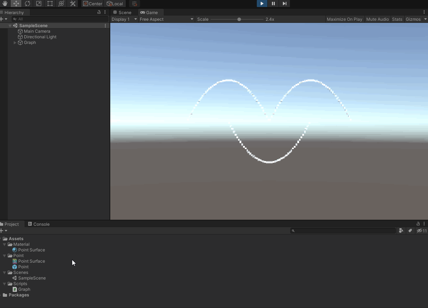Open Project create plus dropdown
This screenshot has width=428, height=308.
point(4,231)
